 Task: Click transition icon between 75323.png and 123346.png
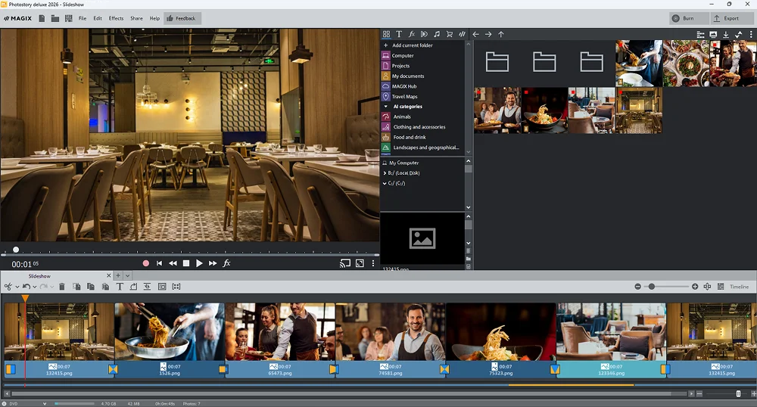(x=555, y=369)
